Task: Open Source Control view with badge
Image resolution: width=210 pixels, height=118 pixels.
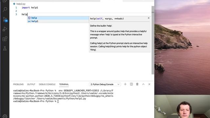Action: [5, 20]
